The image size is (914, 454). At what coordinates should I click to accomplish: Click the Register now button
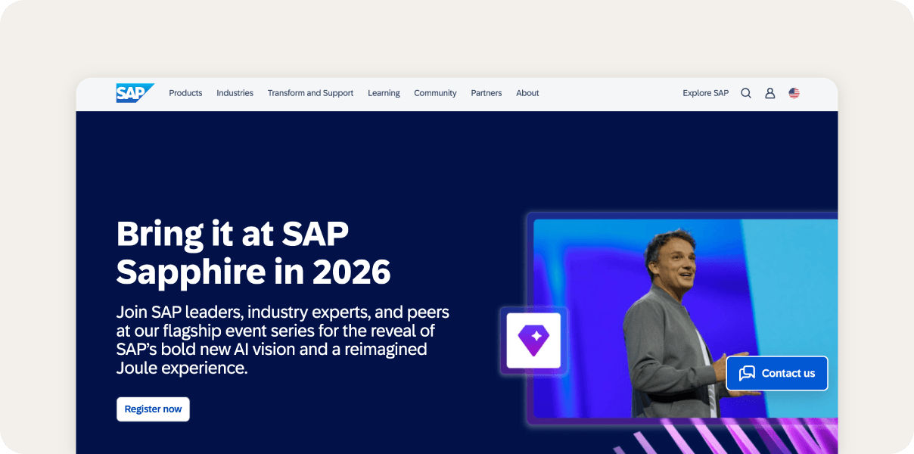point(153,409)
